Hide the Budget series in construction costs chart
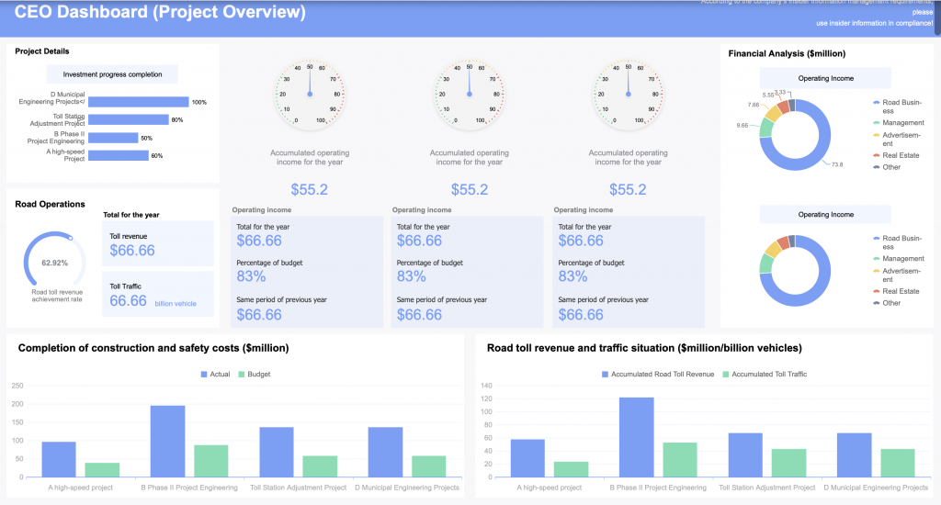 tap(254, 375)
